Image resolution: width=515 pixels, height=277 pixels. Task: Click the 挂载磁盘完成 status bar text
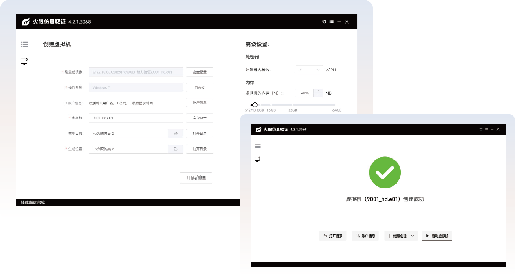pyautogui.click(x=33, y=202)
